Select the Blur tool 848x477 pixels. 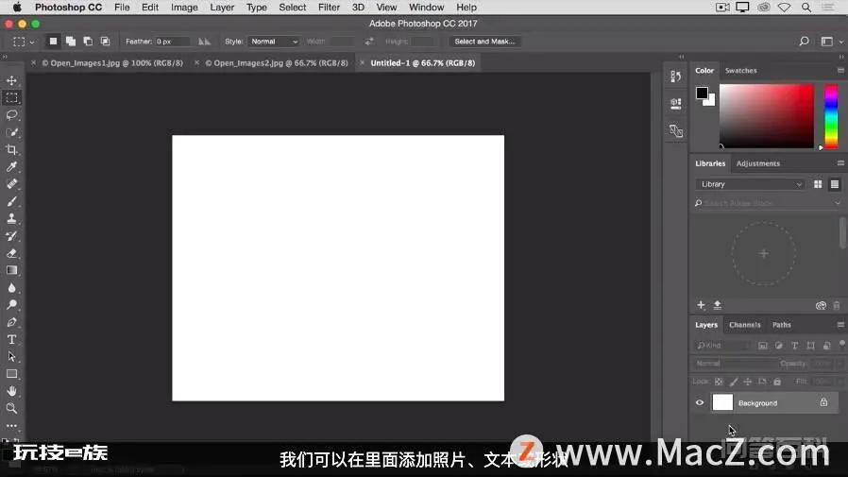coord(11,288)
